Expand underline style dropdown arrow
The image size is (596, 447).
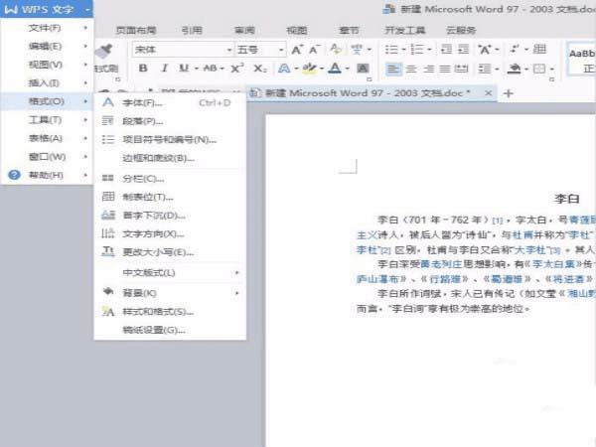pos(197,69)
